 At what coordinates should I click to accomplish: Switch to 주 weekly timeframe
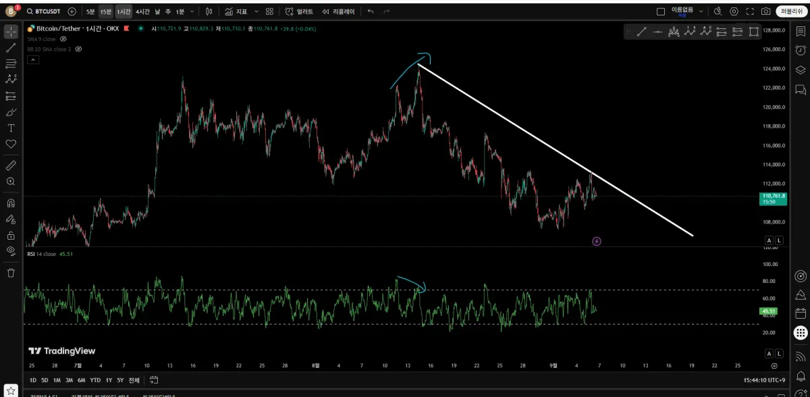[x=168, y=11]
